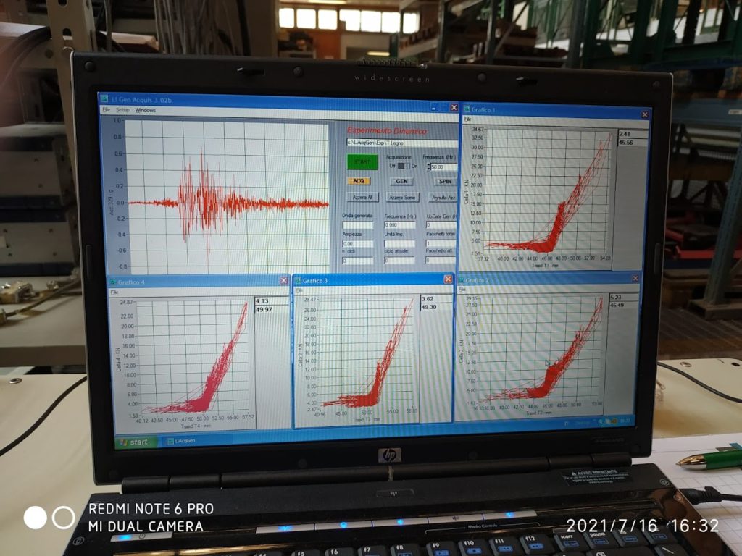The image size is (742, 556).
Task: Open the Setup menu
Action: pyautogui.click(x=122, y=110)
